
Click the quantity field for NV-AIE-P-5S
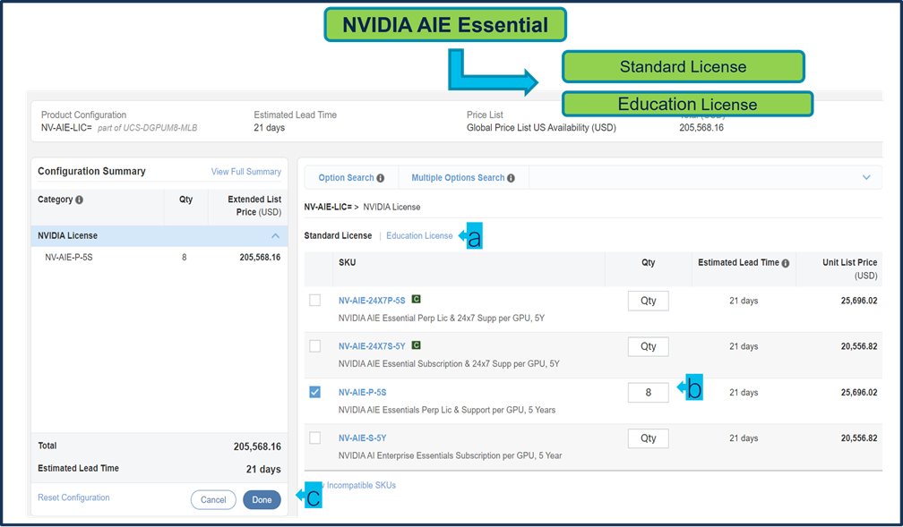tap(648, 392)
